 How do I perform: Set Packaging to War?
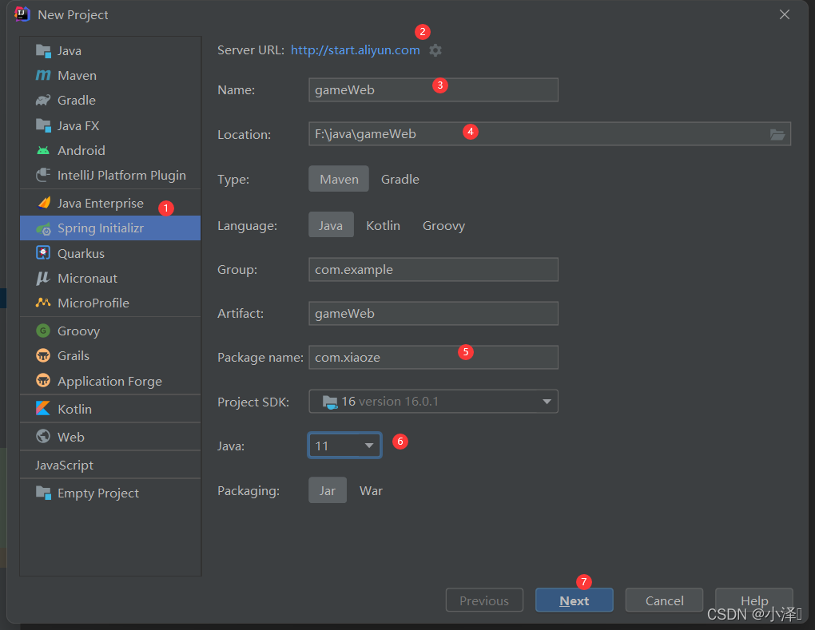click(371, 491)
